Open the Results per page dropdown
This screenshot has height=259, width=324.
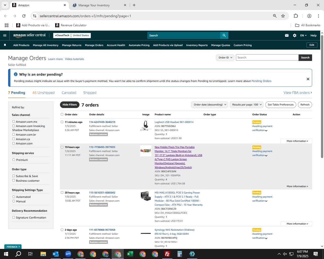pyautogui.click(x=247, y=105)
